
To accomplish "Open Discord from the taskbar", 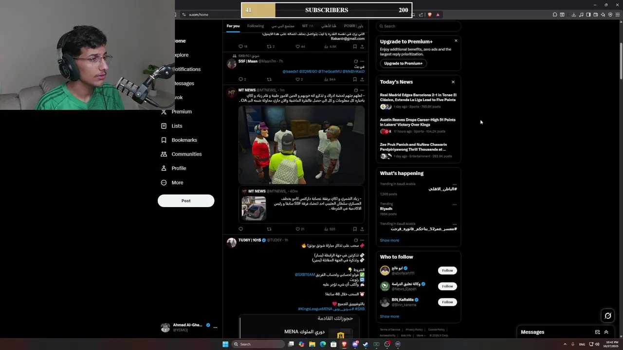I will click(x=355, y=344).
